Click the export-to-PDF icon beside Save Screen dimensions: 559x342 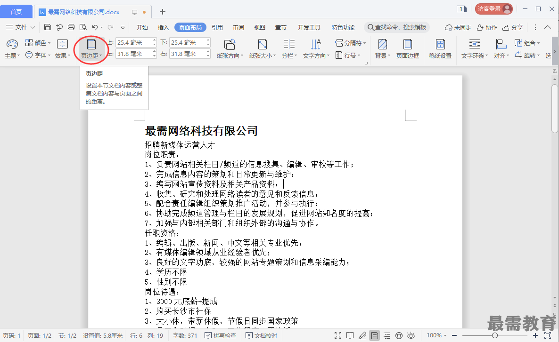click(x=59, y=27)
